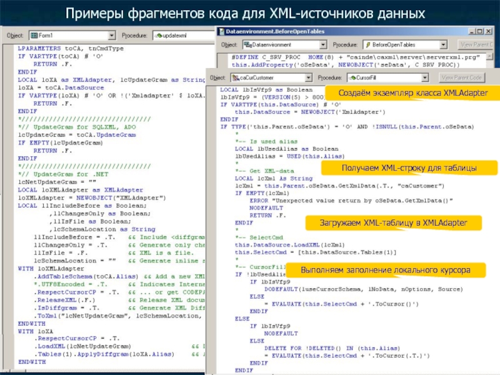Close the Dataenvironment.BeforeOpenTables window
The width and height of the screenshot is (500, 375).
(487, 31)
